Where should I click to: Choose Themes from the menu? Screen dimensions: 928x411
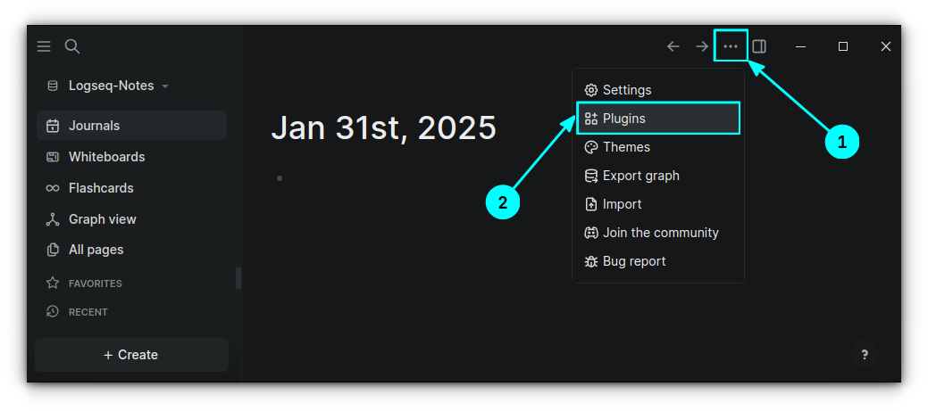[625, 147]
